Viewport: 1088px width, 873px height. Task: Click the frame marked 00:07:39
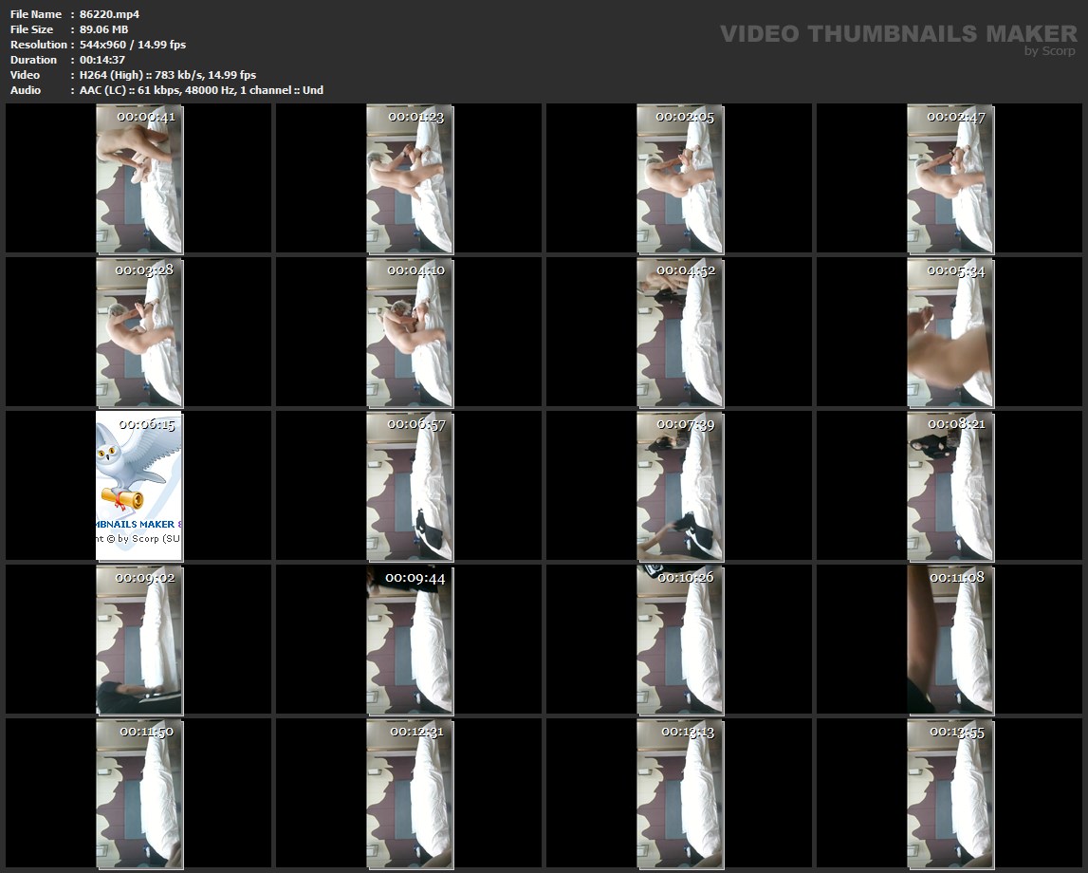679,486
